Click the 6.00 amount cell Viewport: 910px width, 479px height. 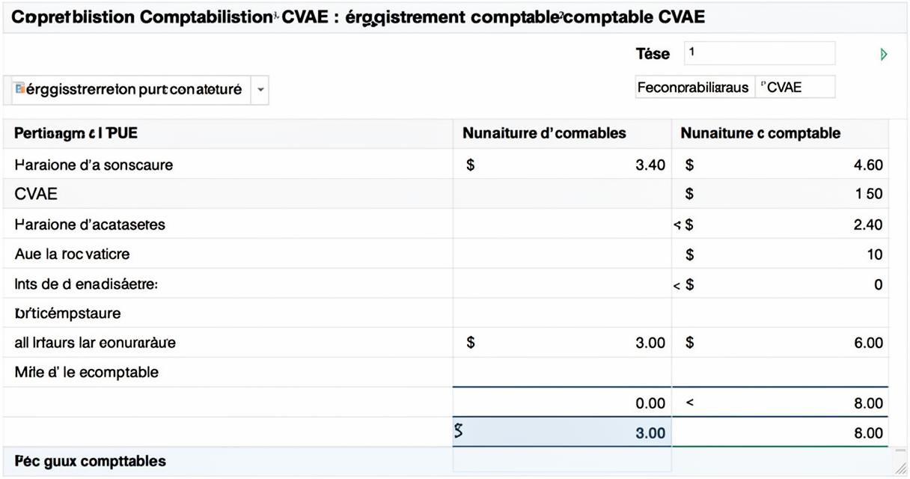click(780, 343)
